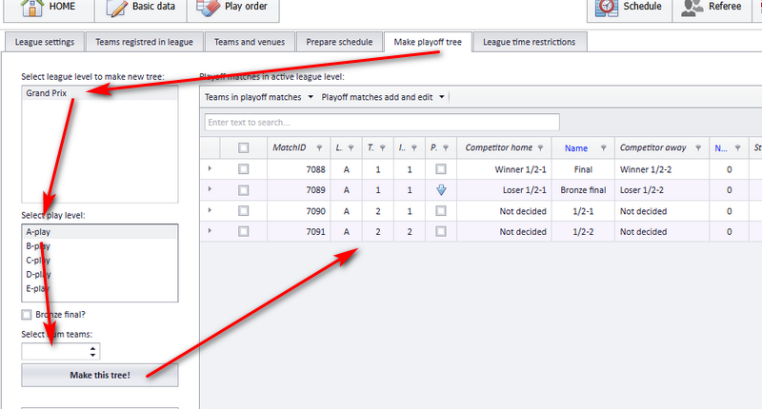Select E-play in play level list

click(x=100, y=288)
